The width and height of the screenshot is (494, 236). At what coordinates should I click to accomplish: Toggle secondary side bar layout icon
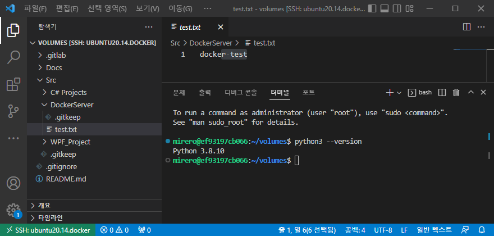click(x=397, y=8)
